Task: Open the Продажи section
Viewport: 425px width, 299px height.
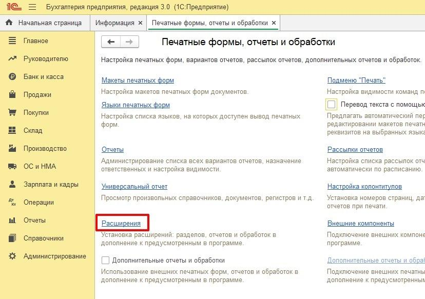Action: tap(37, 94)
